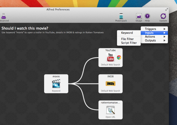177x125 pixels.
Task: Click the 'Alfred Preferences' window title
Action: point(58,10)
